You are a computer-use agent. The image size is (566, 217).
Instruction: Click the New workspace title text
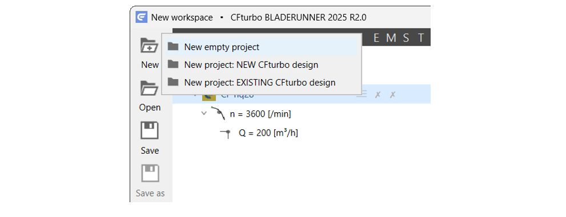click(x=182, y=17)
